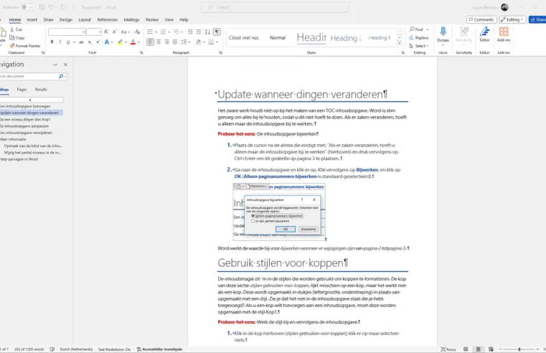Open the Editor pane from the ribbon
546x353 pixels.
click(485, 34)
